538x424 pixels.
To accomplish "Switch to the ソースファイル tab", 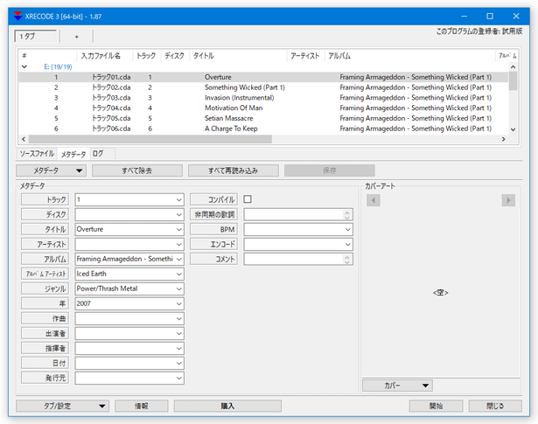I will point(37,154).
